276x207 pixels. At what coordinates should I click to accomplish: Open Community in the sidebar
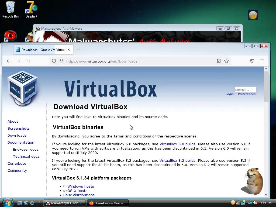pos(17,171)
